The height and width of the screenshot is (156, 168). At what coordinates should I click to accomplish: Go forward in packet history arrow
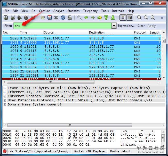tap(93, 18)
